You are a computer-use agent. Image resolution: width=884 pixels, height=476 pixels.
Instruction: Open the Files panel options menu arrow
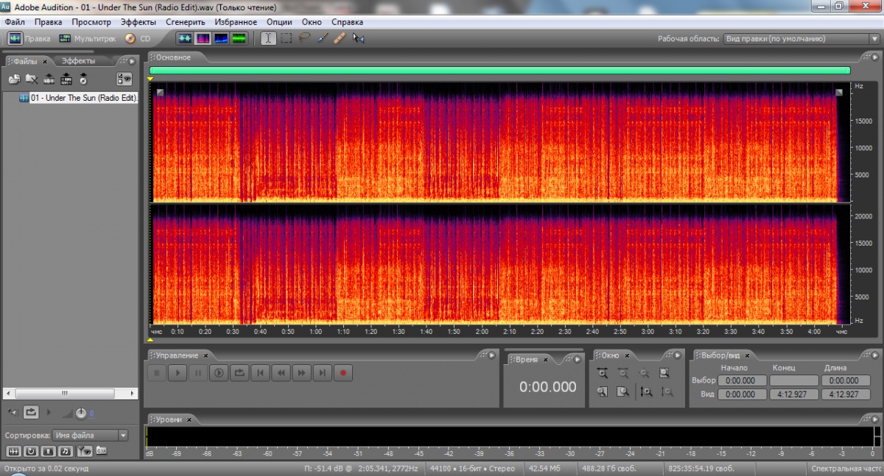130,61
